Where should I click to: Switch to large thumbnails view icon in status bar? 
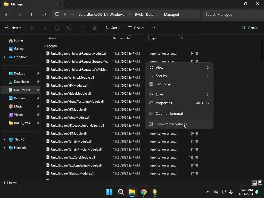click(x=260, y=183)
